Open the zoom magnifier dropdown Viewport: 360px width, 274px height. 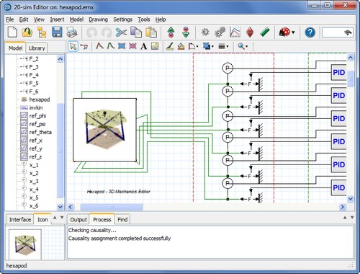point(243,46)
